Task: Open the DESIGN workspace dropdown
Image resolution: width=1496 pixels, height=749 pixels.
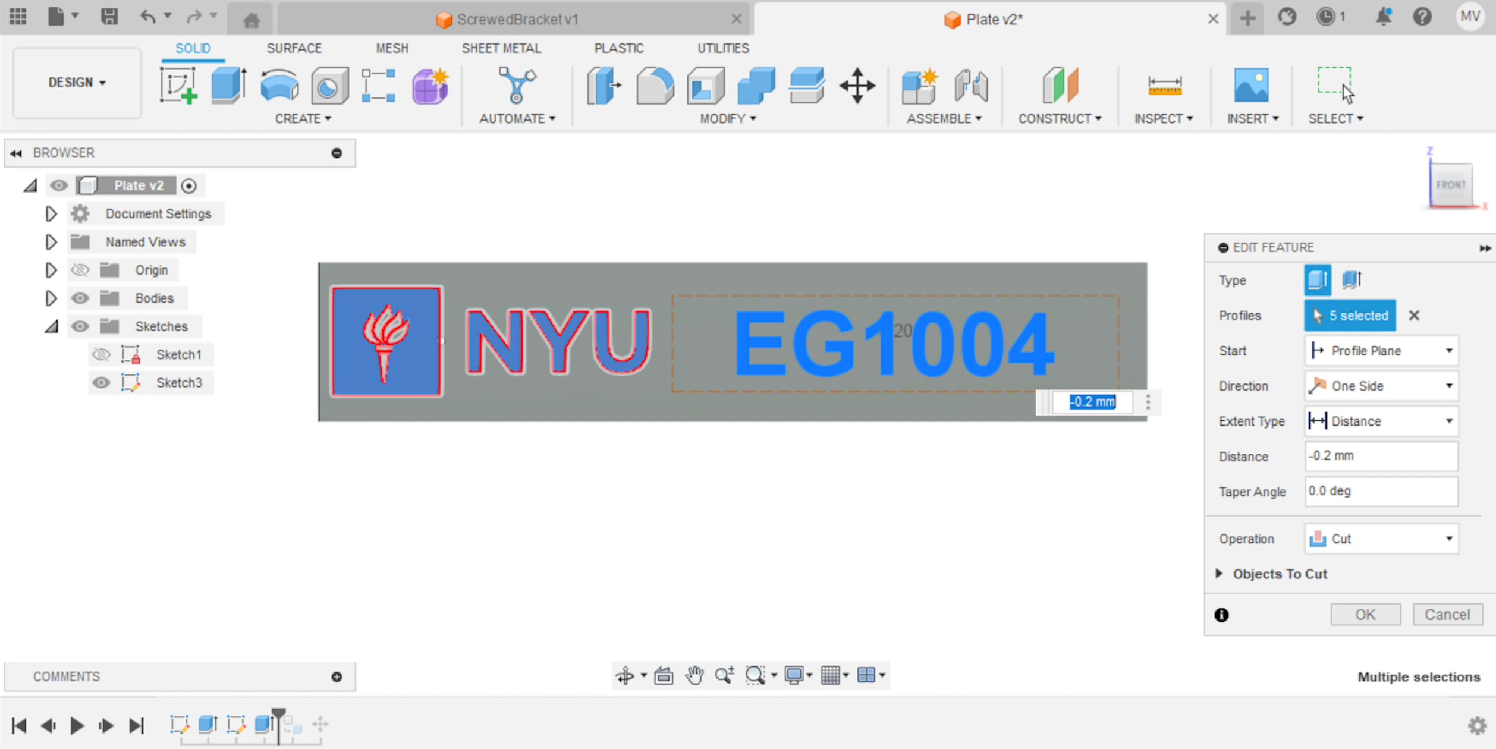Action: tap(77, 83)
